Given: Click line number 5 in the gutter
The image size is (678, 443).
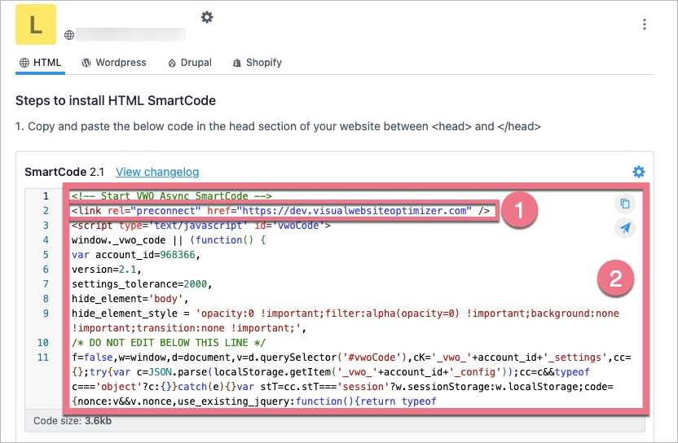Looking at the screenshot, I should pos(46,255).
